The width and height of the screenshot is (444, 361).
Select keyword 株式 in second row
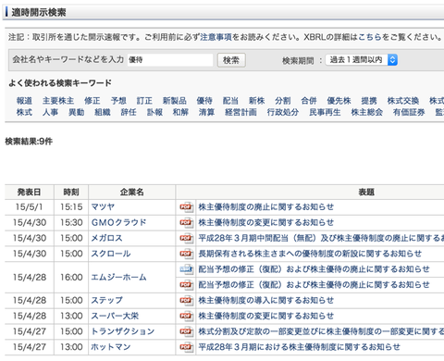pos(24,112)
